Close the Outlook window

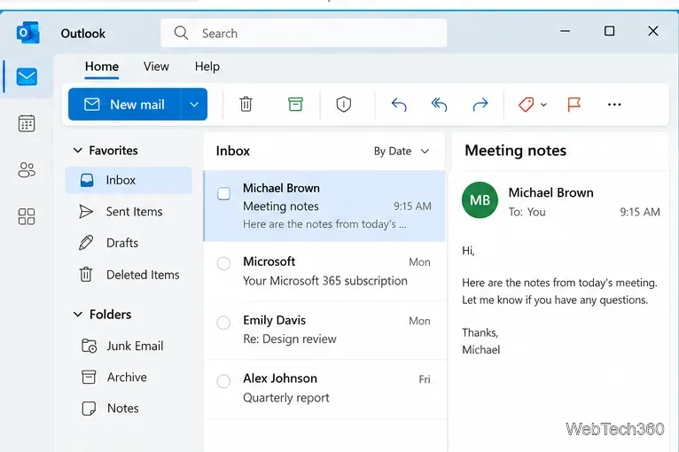pos(653,31)
